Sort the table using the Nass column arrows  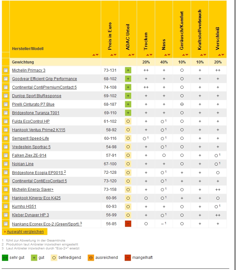tap(167, 55)
